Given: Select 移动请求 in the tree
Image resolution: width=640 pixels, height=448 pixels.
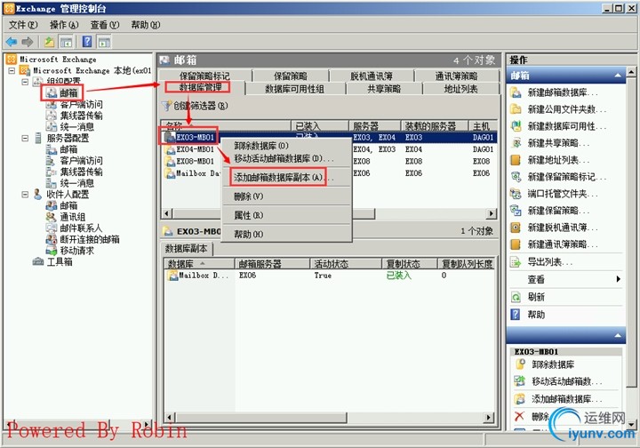Looking at the screenshot, I should pyautogui.click(x=77, y=251).
